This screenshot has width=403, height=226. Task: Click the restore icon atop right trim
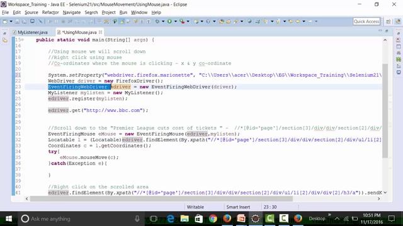[x=399, y=33]
